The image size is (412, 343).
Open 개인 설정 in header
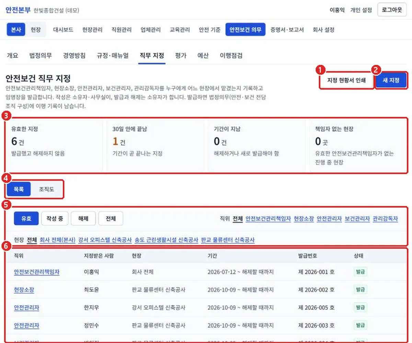click(361, 10)
